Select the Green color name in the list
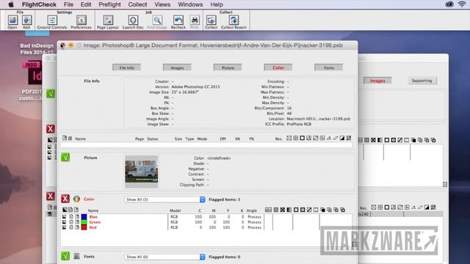 (x=95, y=222)
